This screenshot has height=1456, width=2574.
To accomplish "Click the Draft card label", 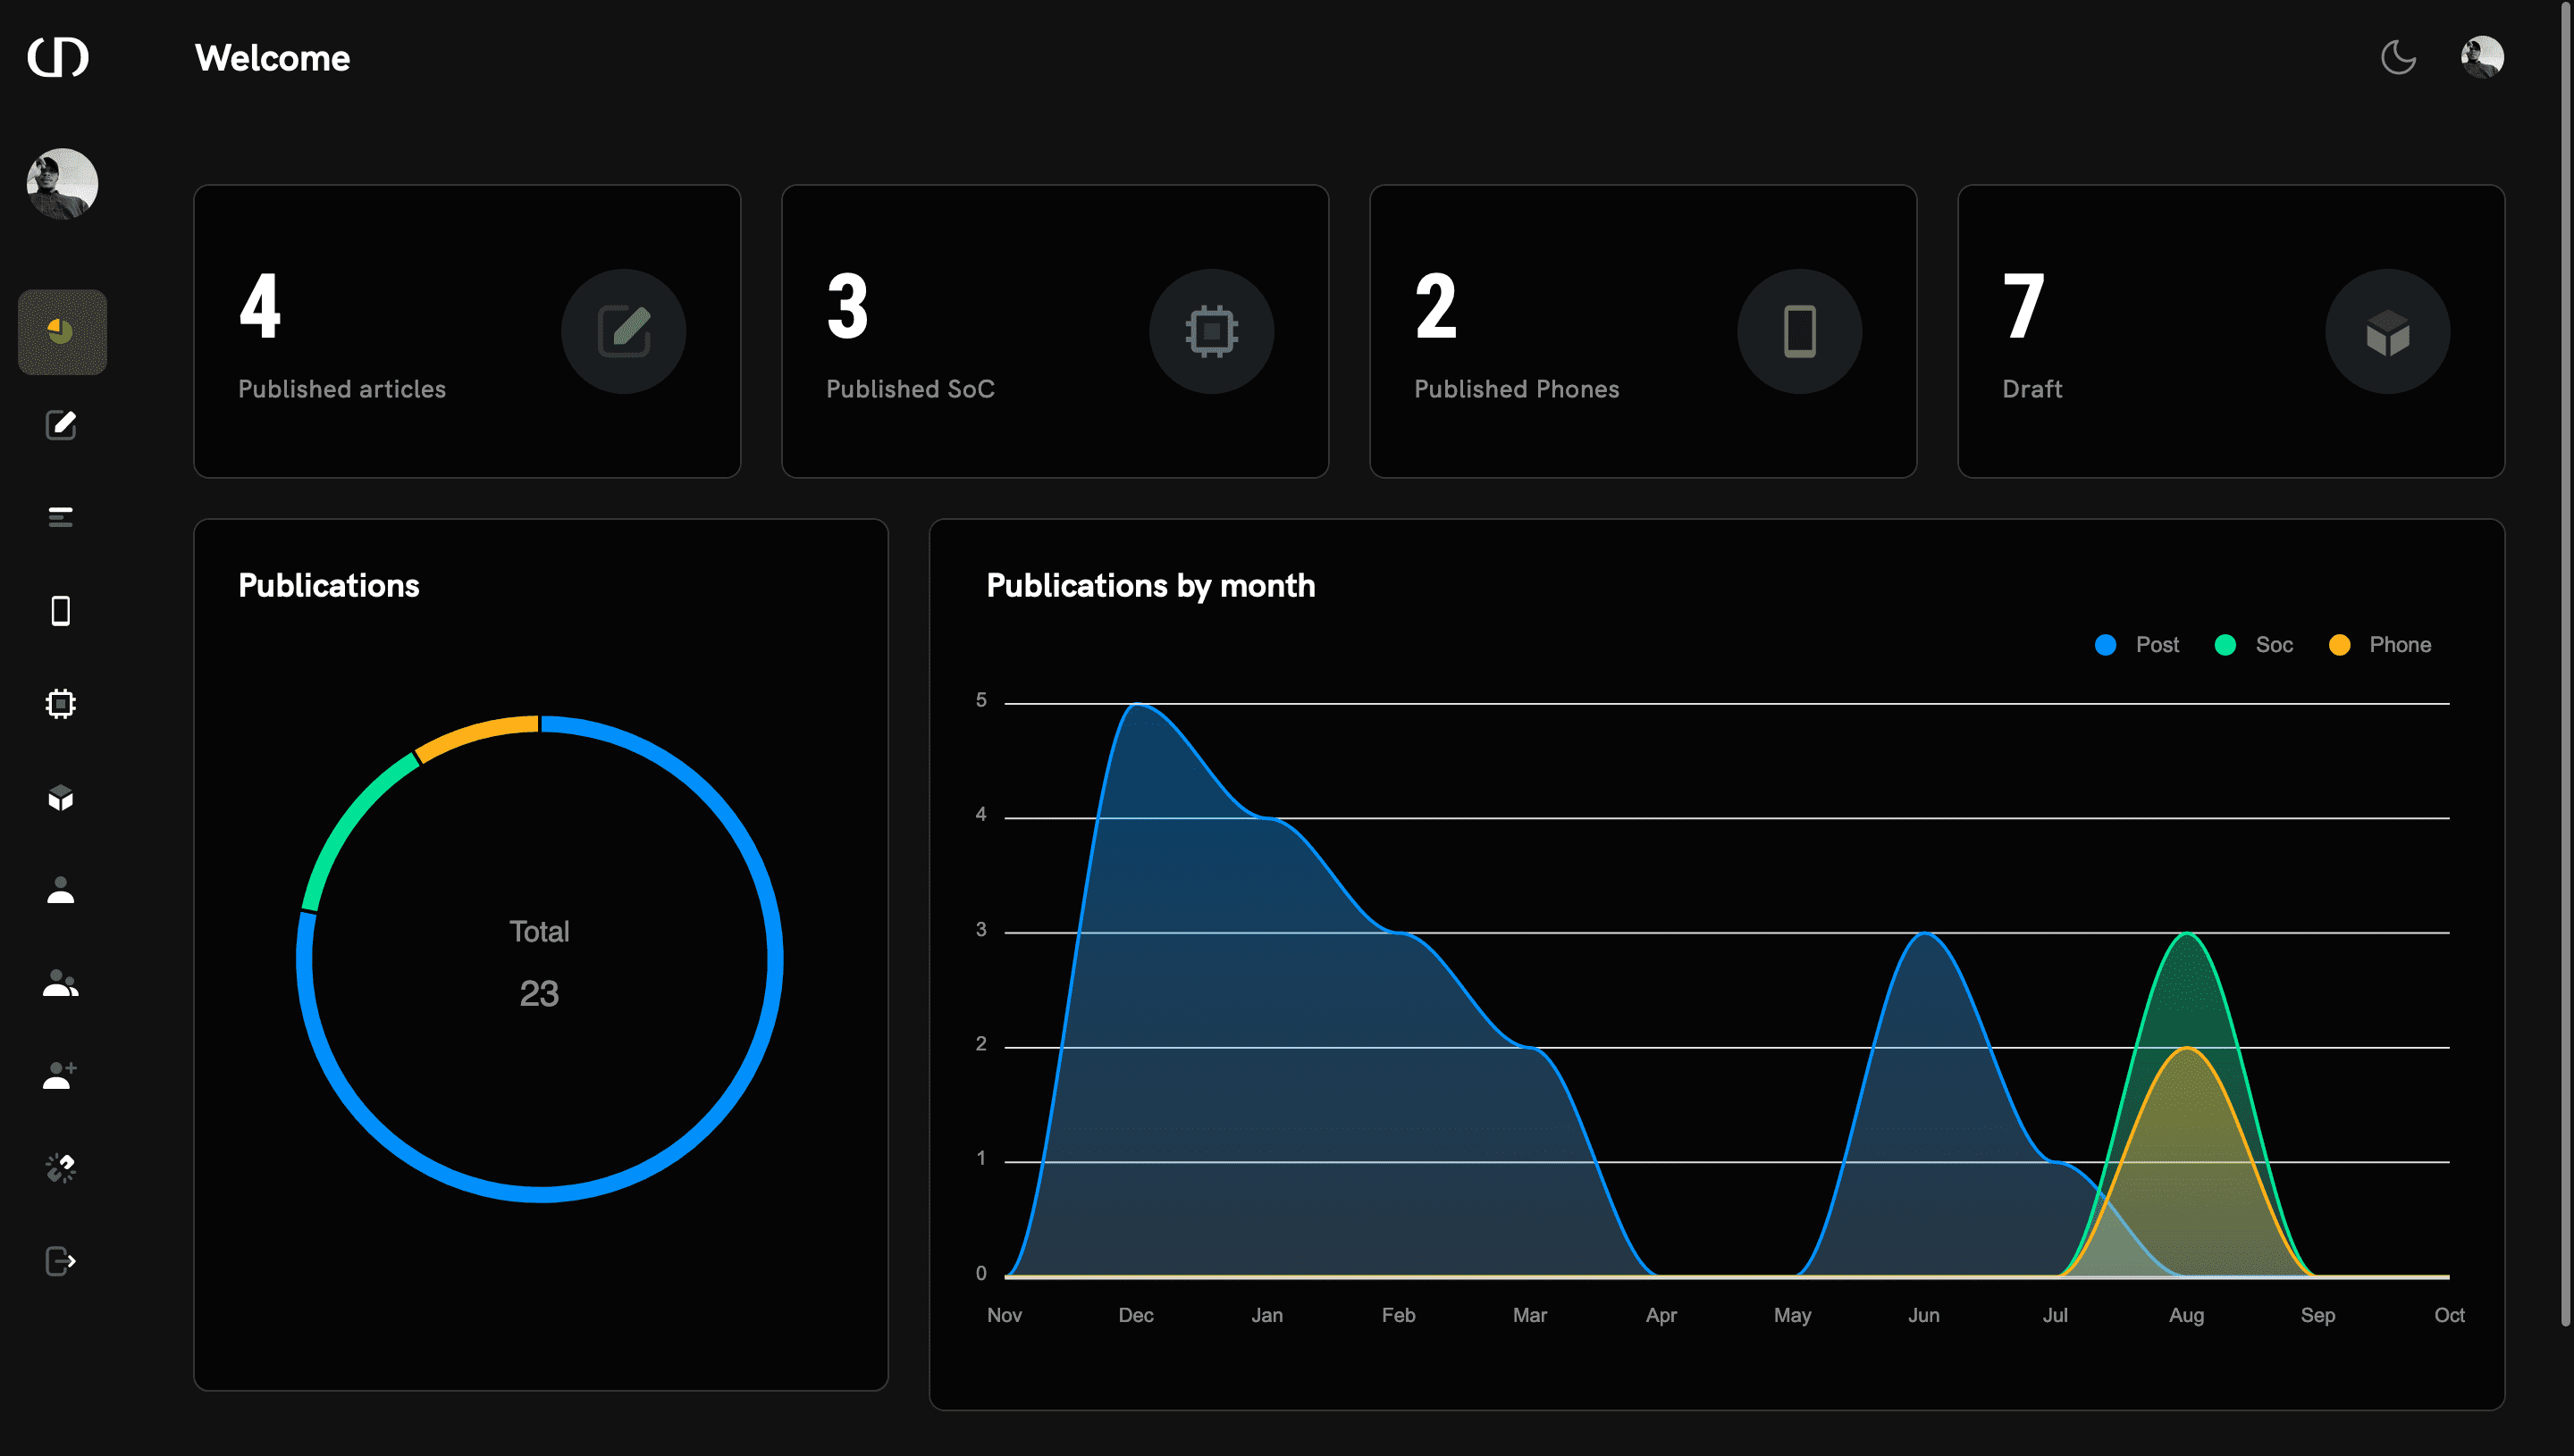I will (2031, 389).
